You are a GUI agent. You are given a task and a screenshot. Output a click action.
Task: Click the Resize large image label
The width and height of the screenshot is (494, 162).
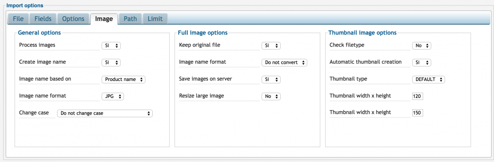coord(201,96)
